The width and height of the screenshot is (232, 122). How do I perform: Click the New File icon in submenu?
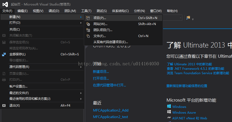88,36
